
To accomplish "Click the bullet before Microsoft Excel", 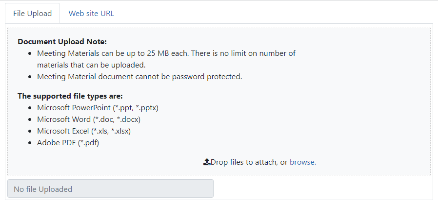I will [30, 131].
